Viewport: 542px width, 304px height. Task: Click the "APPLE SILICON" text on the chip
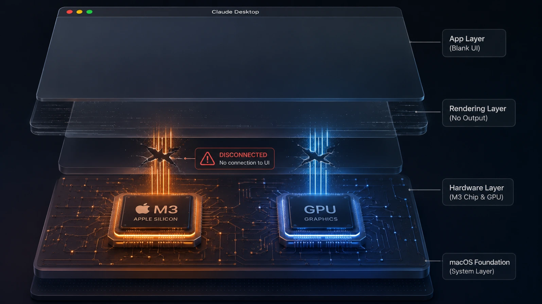(156, 219)
